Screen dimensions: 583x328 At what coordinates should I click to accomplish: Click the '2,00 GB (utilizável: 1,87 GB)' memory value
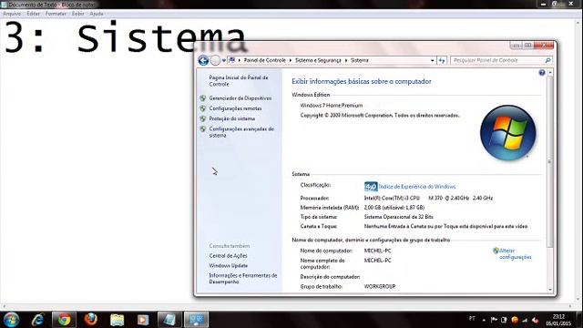point(394,208)
